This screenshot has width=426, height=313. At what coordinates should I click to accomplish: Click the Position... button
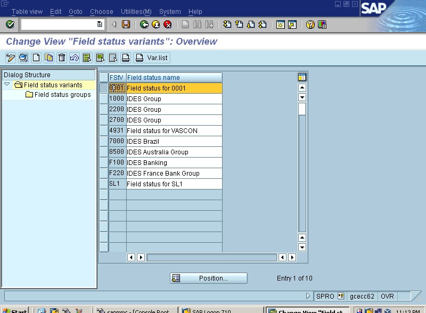point(209,278)
